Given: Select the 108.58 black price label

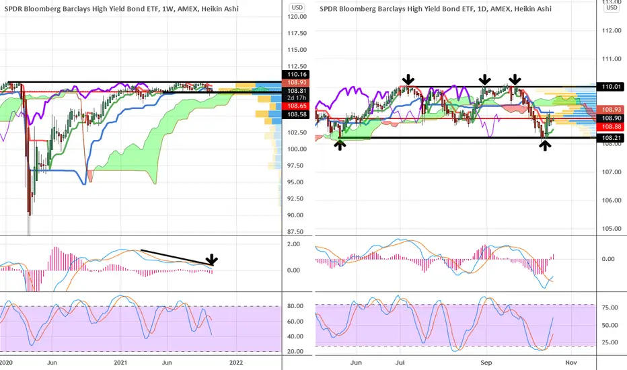Looking at the screenshot, I should coord(295,114).
